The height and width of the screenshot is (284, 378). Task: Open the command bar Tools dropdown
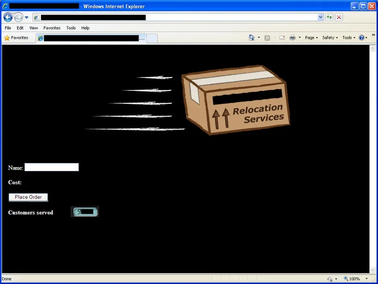pyautogui.click(x=349, y=38)
